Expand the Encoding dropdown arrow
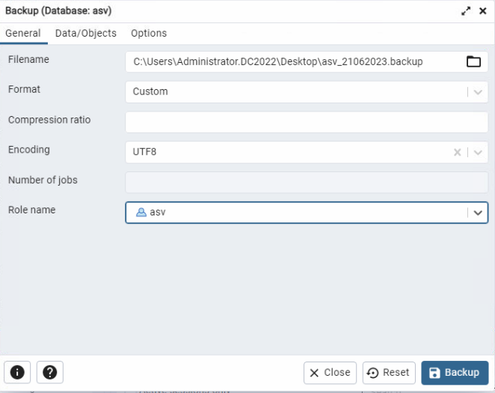This screenshot has height=393, width=495. click(x=478, y=152)
